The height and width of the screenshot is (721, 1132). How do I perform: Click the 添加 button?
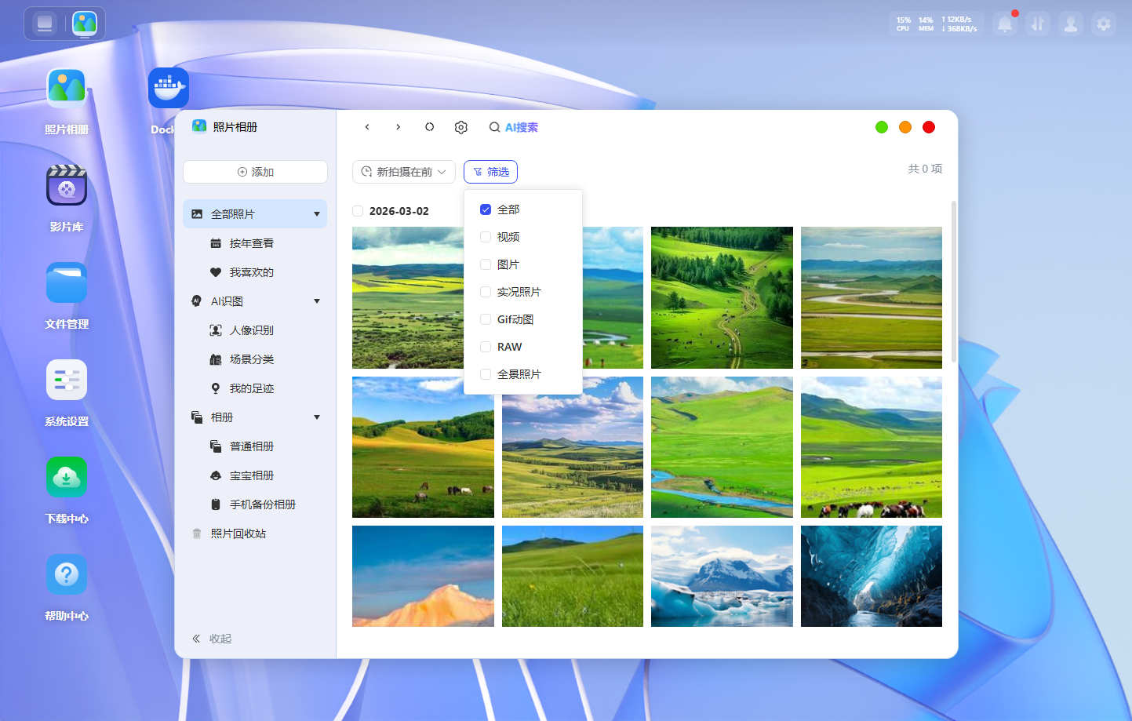255,172
